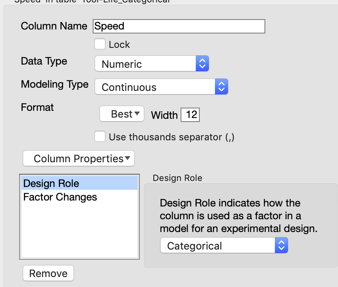
Task: Click the Remove button
Action: pos(48,273)
